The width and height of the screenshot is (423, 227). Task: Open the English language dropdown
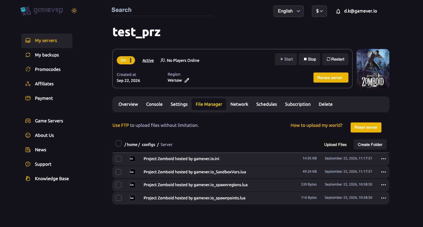point(289,11)
